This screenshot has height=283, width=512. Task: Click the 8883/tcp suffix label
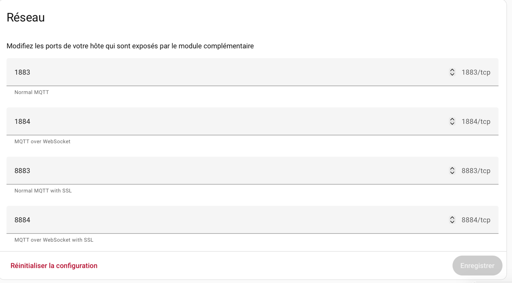pos(476,171)
